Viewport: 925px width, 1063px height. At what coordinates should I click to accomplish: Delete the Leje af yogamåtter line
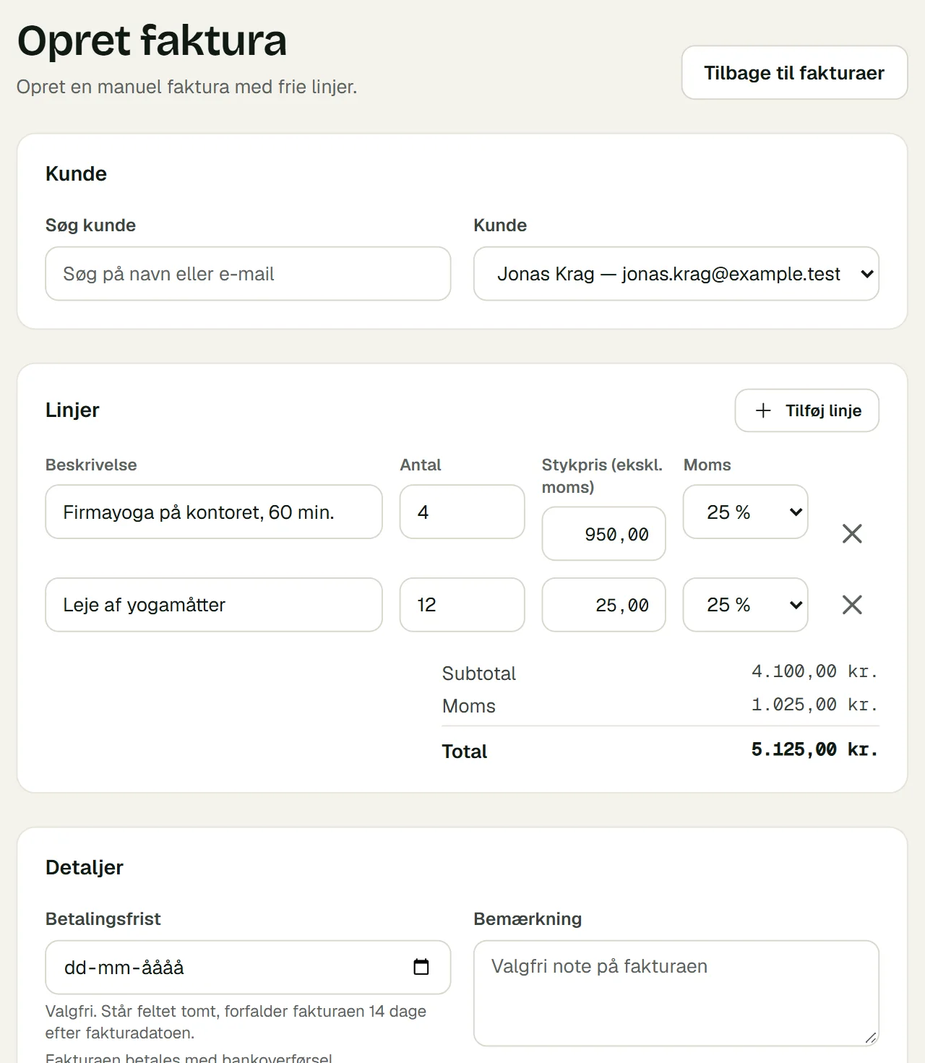[x=852, y=605]
